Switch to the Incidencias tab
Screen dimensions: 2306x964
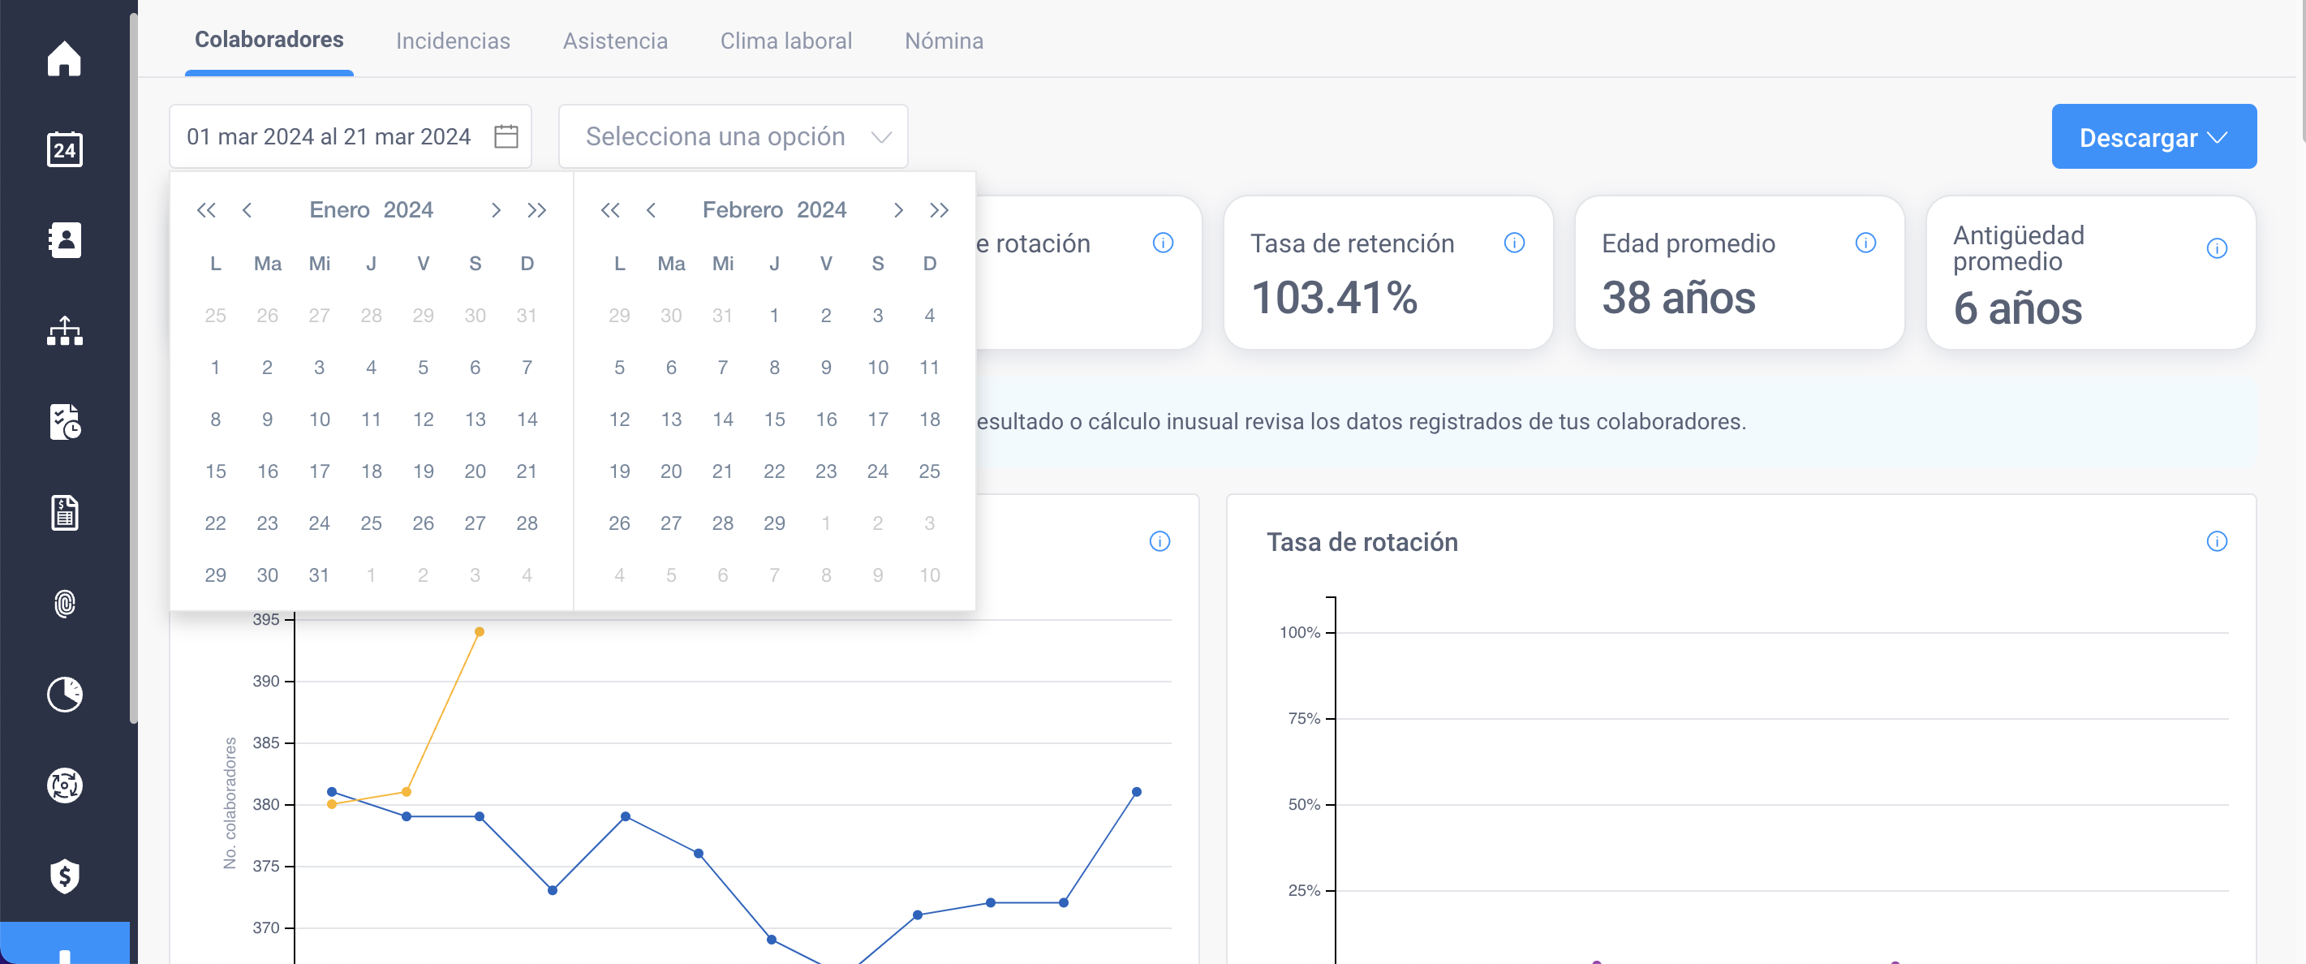[452, 41]
